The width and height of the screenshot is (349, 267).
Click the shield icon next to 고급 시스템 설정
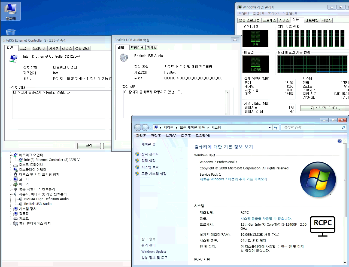pos(137,174)
